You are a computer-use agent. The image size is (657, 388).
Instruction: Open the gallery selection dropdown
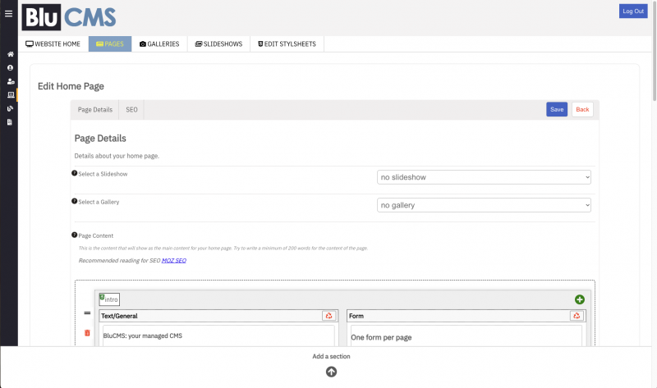(484, 205)
